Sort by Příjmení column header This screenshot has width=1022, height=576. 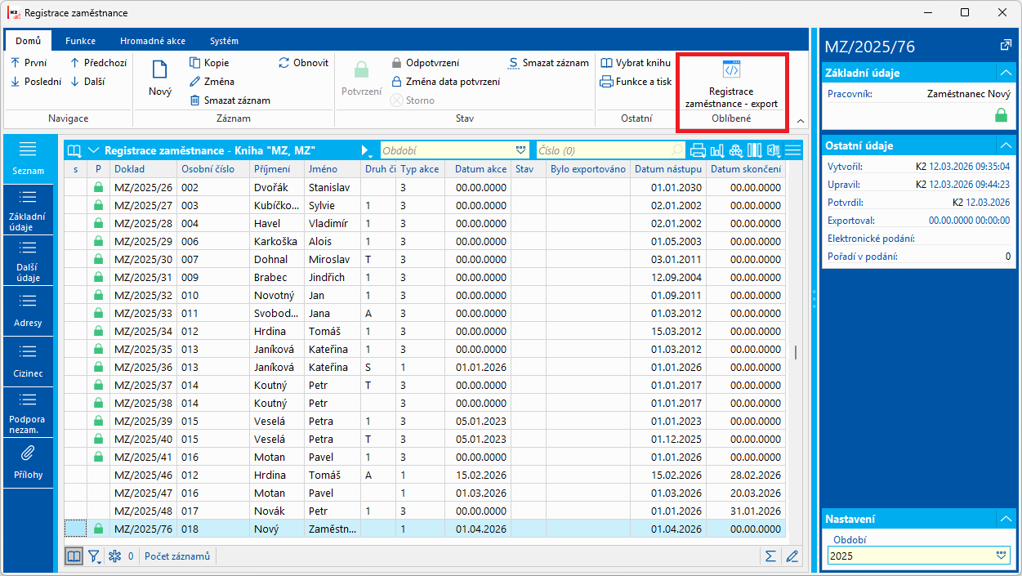(276, 169)
